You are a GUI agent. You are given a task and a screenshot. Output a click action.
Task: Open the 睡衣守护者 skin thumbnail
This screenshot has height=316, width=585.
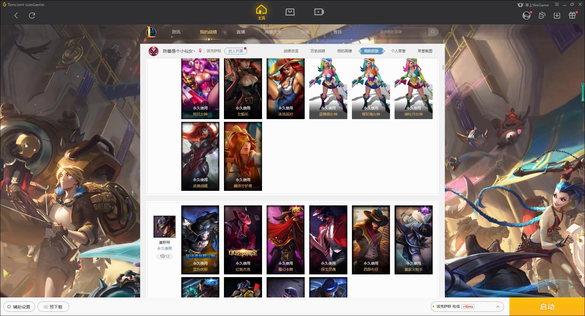point(243,156)
